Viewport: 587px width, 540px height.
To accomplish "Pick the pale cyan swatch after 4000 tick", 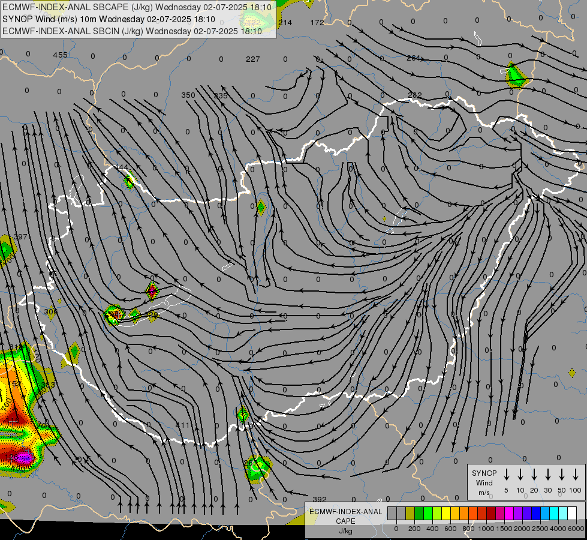I will coord(562,514).
